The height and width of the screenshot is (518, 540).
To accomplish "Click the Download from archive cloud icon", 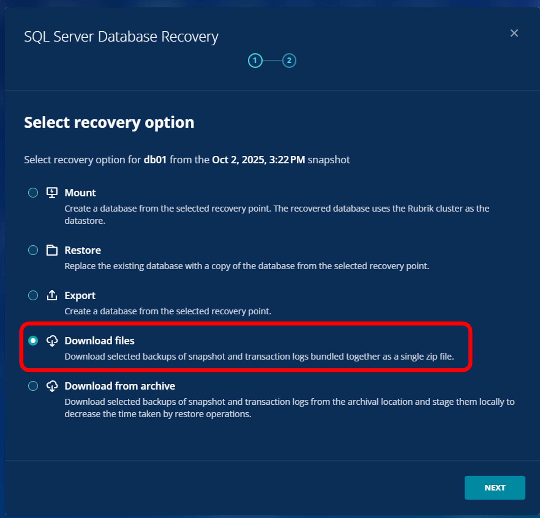I will (52, 386).
